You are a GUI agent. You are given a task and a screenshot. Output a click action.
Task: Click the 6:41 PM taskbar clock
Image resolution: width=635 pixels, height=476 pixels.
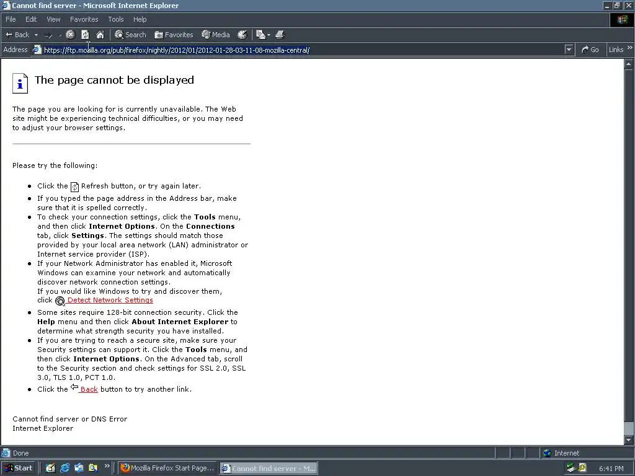pos(611,469)
